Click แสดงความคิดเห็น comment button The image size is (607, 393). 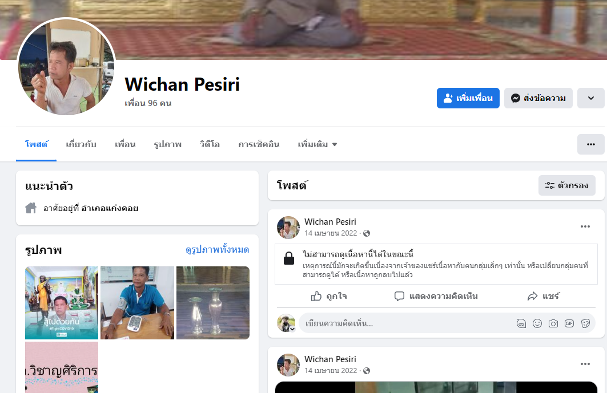click(436, 296)
